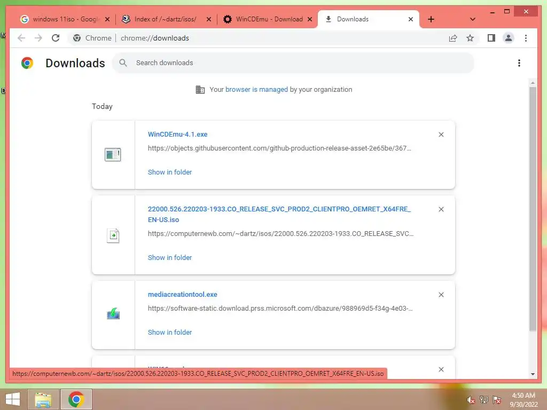Screen dimensions: 547x410
Task: Show the 22000.526 ISO in folder
Action: pos(170,257)
